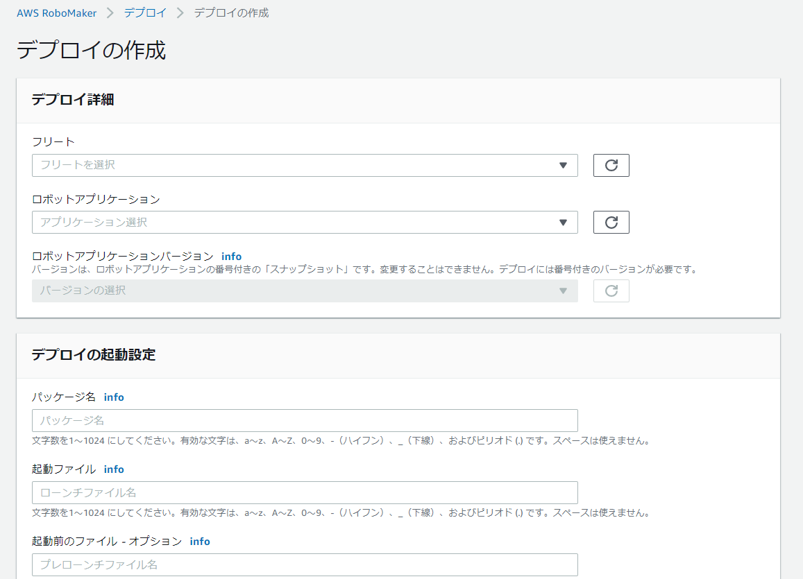Click the プレローンチファイル名 input field
The height and width of the screenshot is (579, 803).
[x=304, y=564]
